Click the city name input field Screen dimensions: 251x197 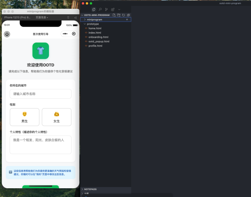click(x=40, y=94)
